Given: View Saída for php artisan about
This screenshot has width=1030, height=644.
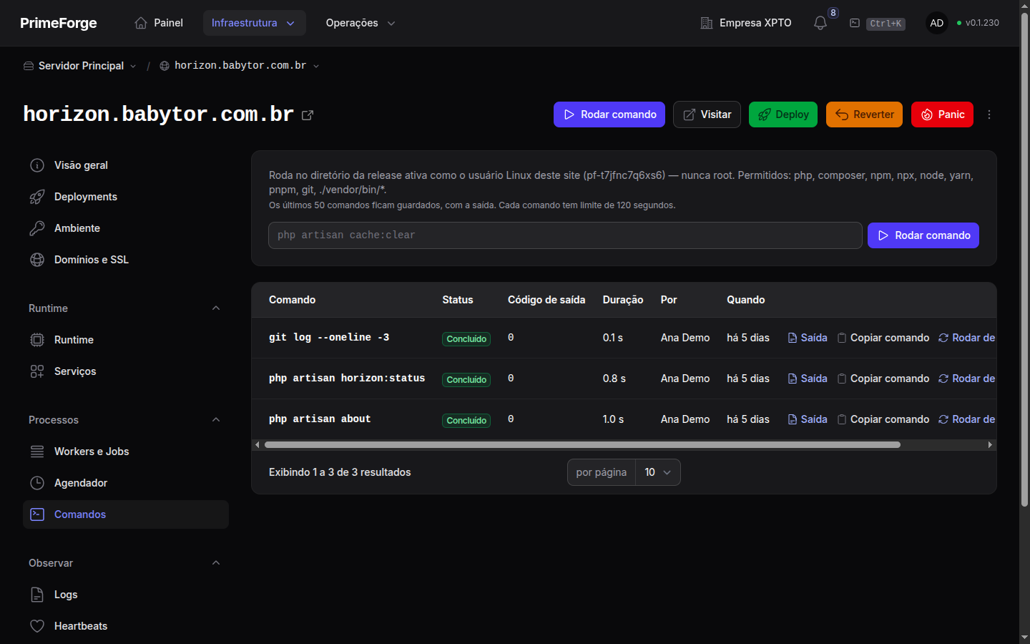Looking at the screenshot, I should (808, 419).
